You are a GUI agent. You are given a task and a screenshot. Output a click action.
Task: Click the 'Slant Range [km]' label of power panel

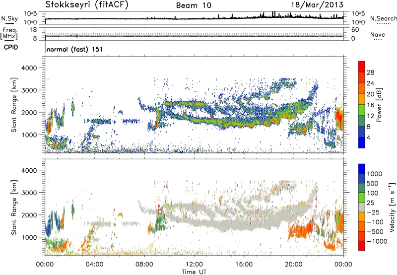tap(14, 105)
